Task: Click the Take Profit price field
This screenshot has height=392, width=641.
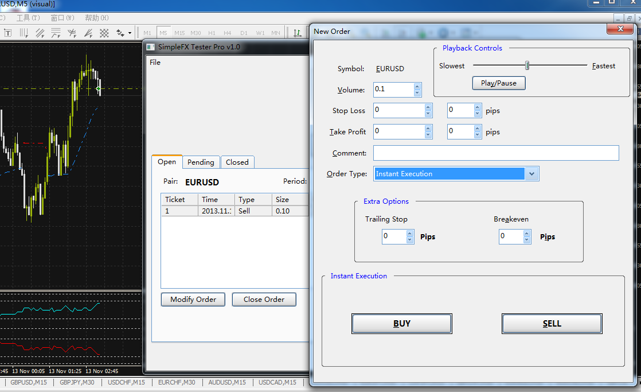Action: 399,131
